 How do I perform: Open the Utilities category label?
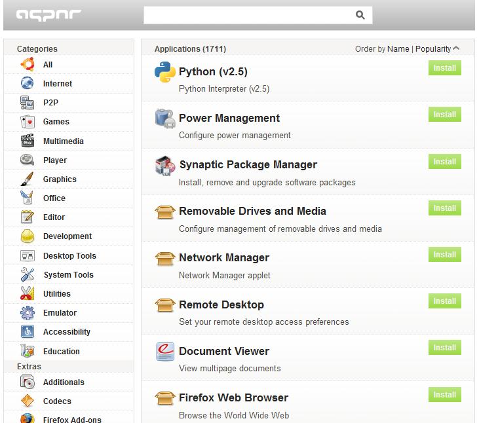click(57, 294)
